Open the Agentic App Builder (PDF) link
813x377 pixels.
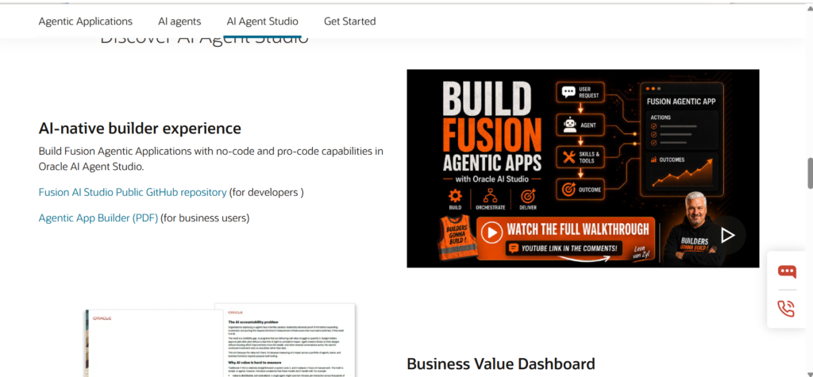point(98,217)
